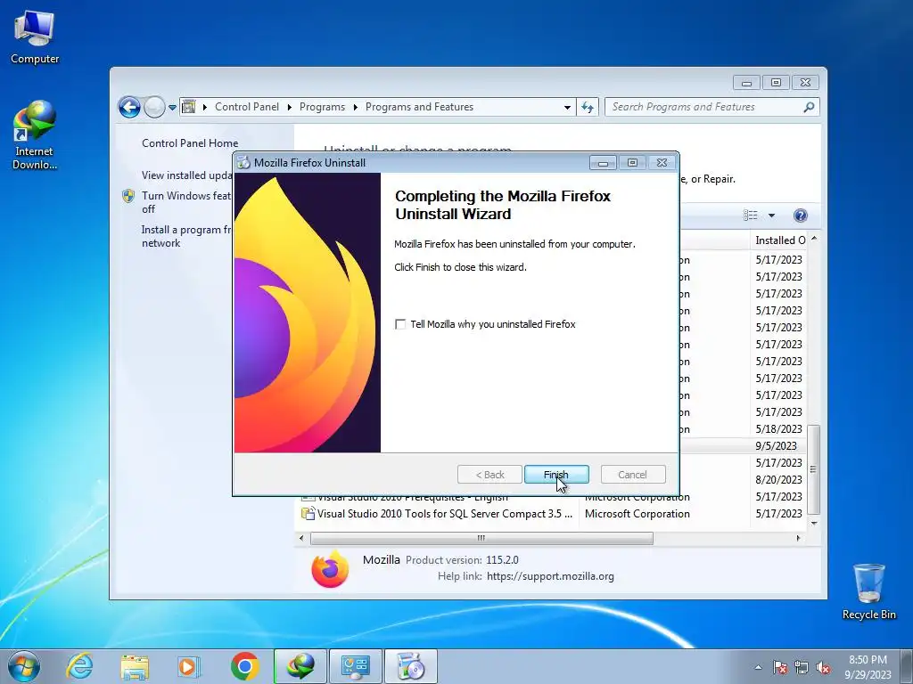Viewport: 913px width, 684px height.
Task: Expand the address bar history dropdown
Action: point(567,107)
